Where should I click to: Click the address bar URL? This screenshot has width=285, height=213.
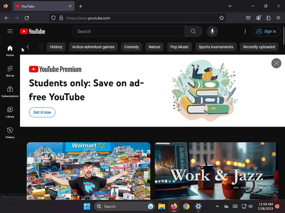pos(88,18)
